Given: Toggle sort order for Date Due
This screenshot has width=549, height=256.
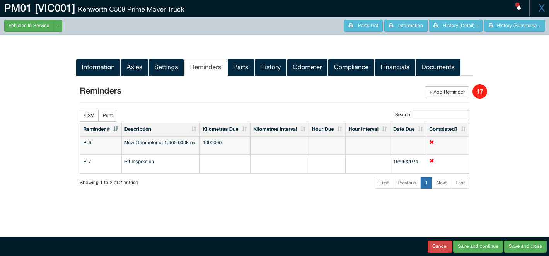Looking at the screenshot, I should [x=420, y=129].
